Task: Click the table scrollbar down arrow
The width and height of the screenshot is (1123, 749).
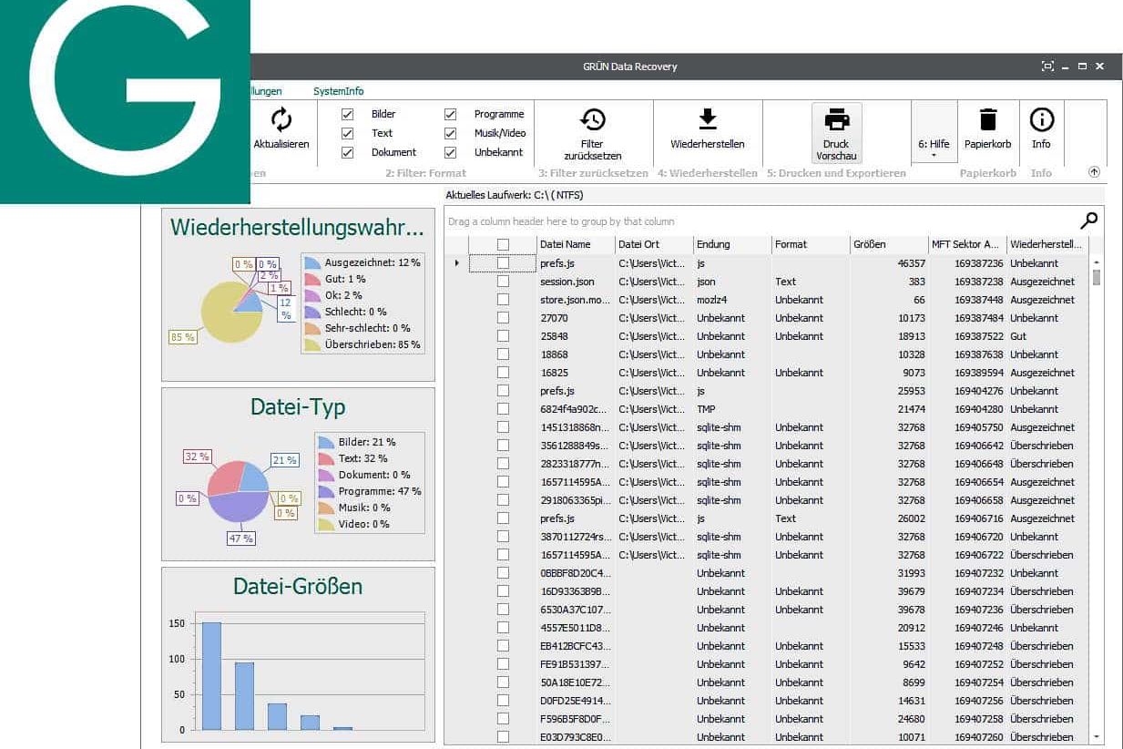Action: click(x=1096, y=736)
